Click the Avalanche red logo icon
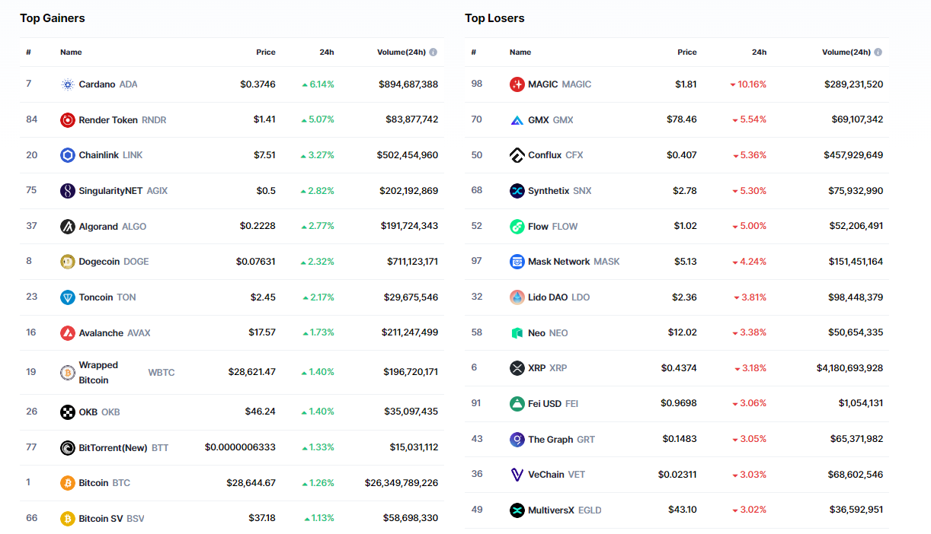This screenshot has height=534, width=931. [x=68, y=333]
